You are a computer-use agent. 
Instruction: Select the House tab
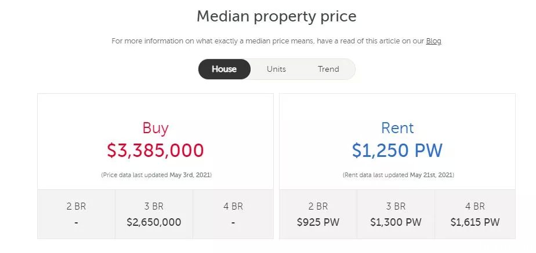tap(224, 69)
